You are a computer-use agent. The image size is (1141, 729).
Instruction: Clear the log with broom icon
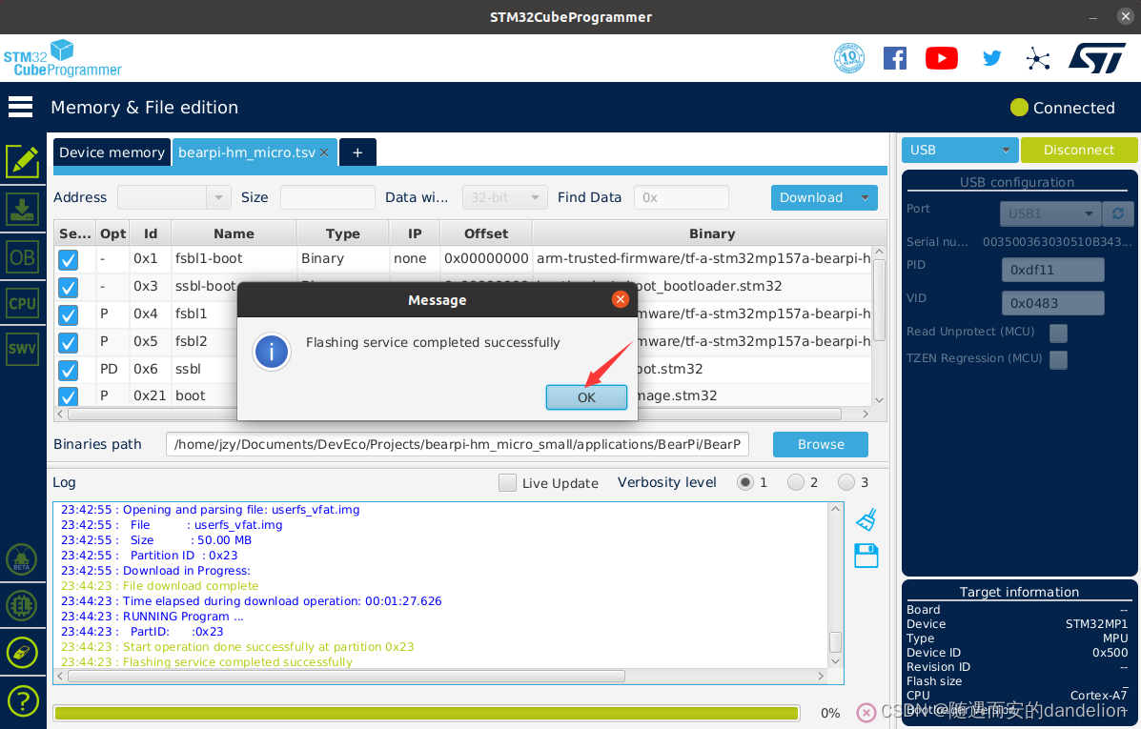(x=866, y=519)
